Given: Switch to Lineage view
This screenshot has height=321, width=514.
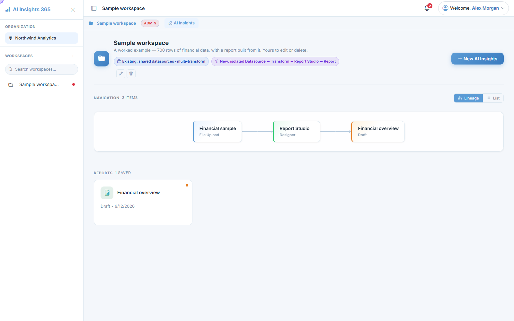Looking at the screenshot, I should [x=468, y=98].
